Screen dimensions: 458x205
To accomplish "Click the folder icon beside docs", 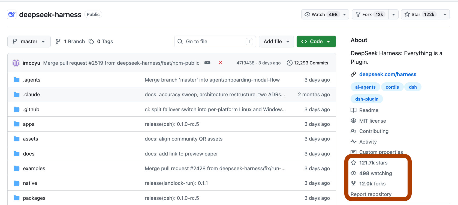I will point(17,154).
